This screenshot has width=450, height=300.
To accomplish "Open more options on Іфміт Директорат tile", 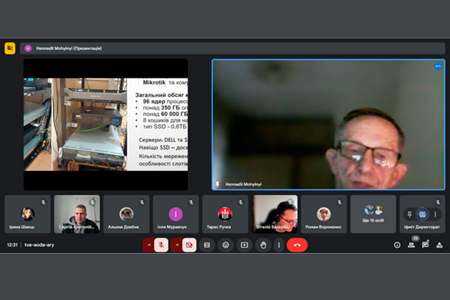I will coord(435,214).
